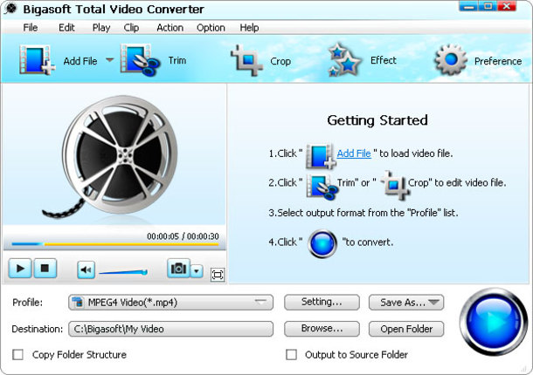This screenshot has height=375, width=533.
Task: Open the Effect stars icon
Action: point(344,59)
